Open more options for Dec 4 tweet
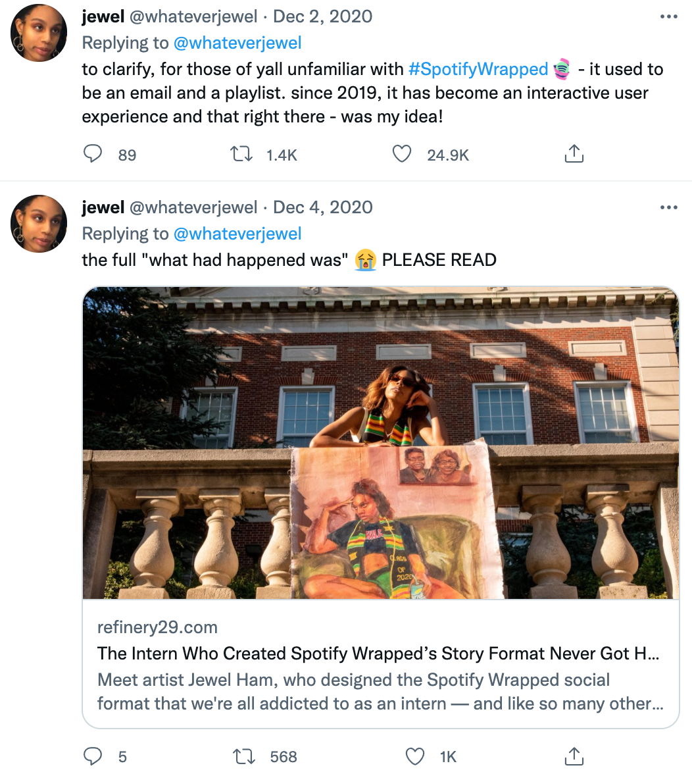Viewport: 692px width, 774px height. click(x=668, y=207)
